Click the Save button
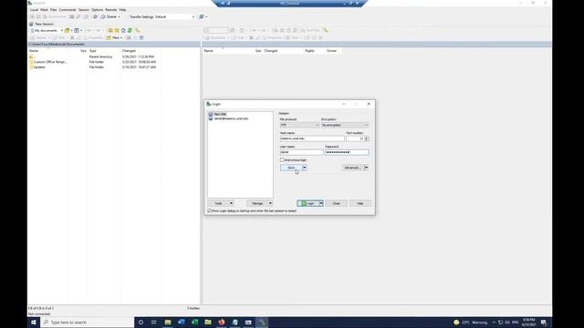This screenshot has width=584, height=328. 291,168
